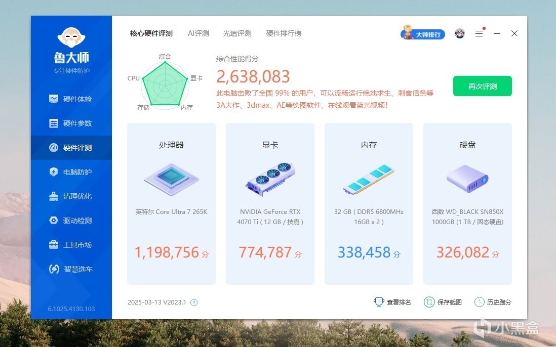This screenshot has height=347, width=556.
Task: Click the 内存 card title
Action: click(369, 145)
